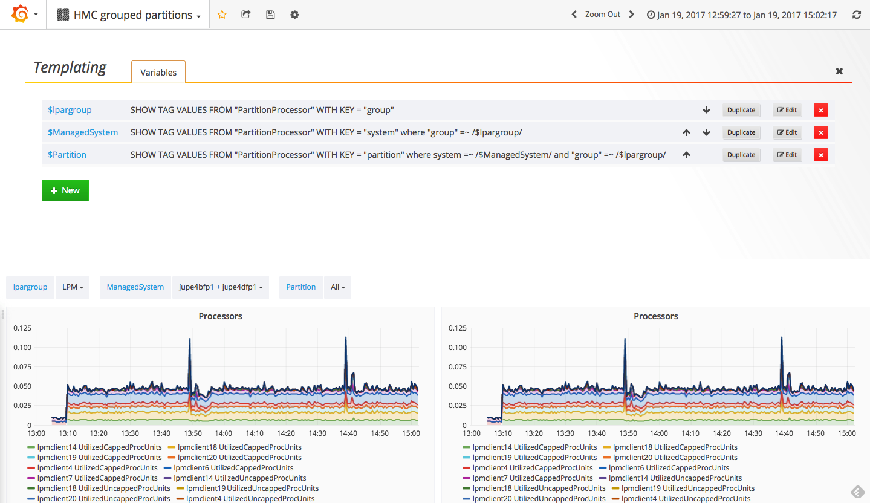Open dashboard settings via the gear icon
This screenshot has width=870, height=503.
[x=294, y=14]
